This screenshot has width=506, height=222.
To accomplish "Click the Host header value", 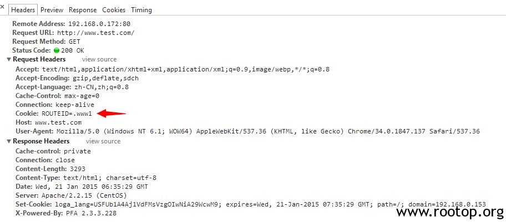I will tap(58, 122).
